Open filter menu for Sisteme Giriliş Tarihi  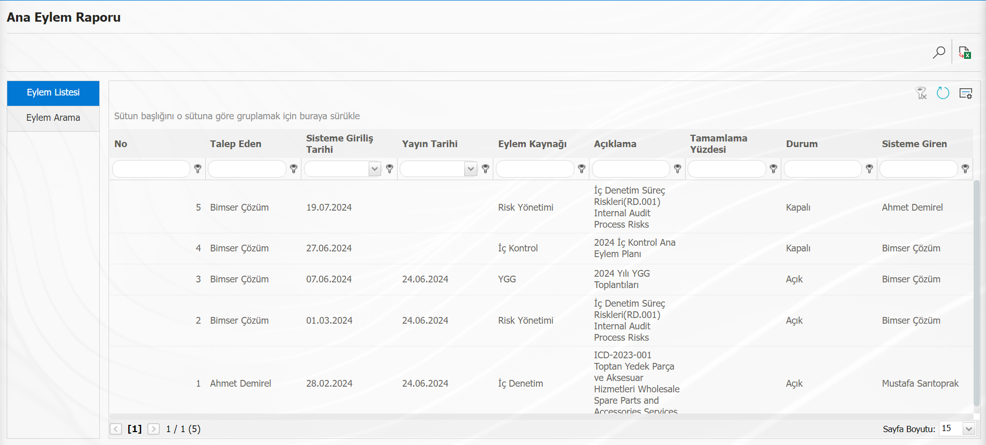click(x=390, y=169)
